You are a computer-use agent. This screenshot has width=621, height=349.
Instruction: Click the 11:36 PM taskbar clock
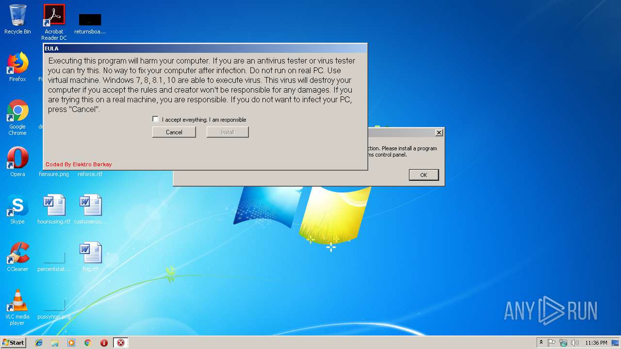[x=596, y=343]
